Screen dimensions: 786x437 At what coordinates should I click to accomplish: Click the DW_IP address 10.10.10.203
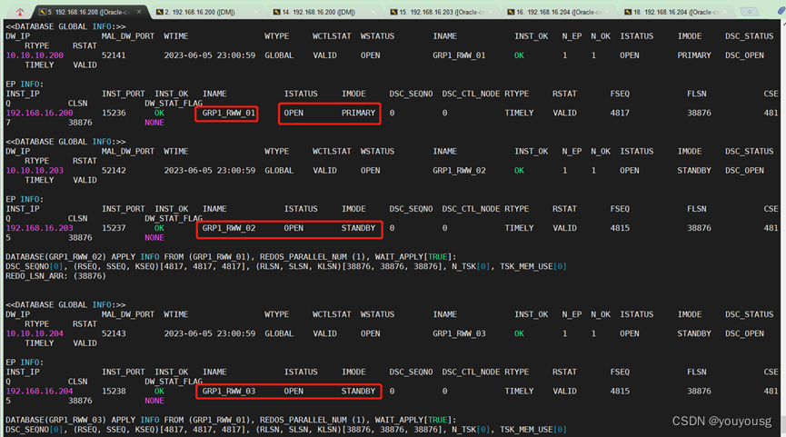click(x=35, y=171)
